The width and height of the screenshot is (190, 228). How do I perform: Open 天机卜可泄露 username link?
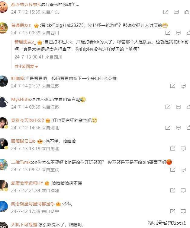[x=24, y=225]
